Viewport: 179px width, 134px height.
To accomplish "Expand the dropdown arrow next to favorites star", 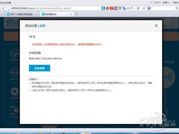I will coord(134,8).
